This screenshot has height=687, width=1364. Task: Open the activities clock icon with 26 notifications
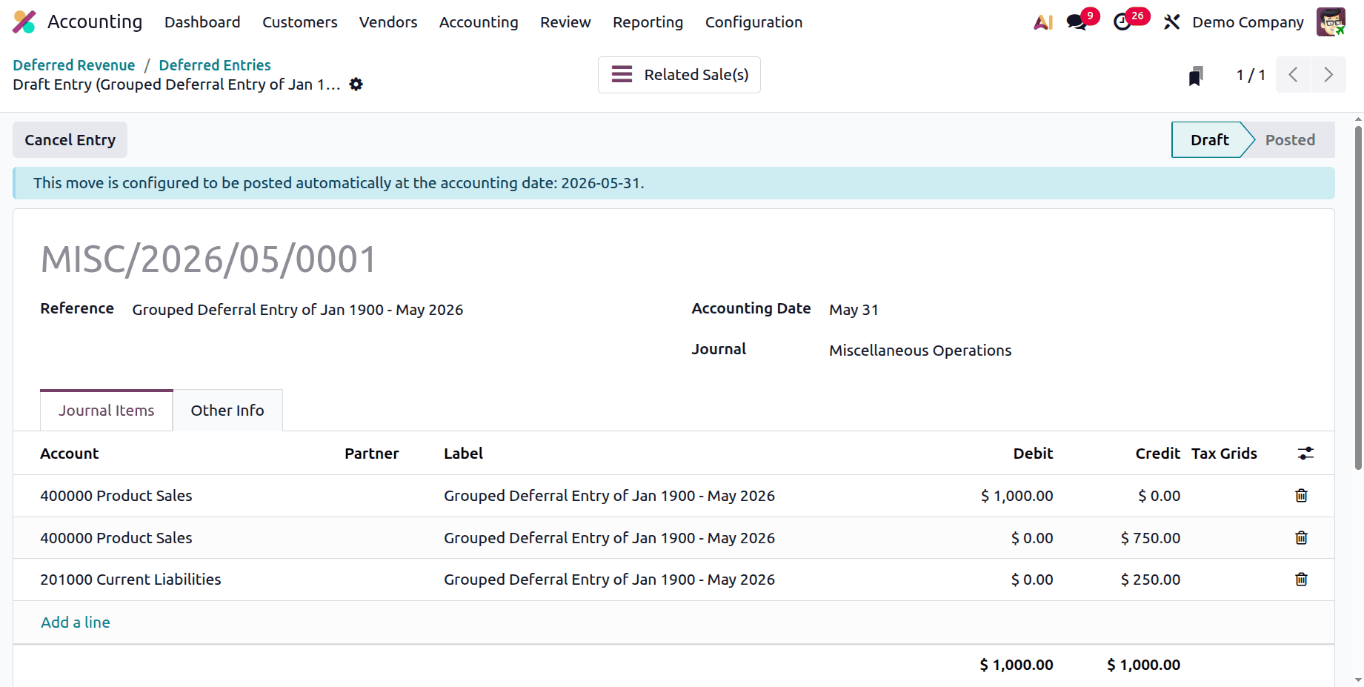pyautogui.click(x=1123, y=22)
